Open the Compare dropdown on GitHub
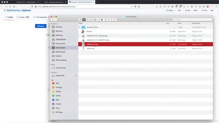This screenshot has height=123, width=219. [52, 121]
